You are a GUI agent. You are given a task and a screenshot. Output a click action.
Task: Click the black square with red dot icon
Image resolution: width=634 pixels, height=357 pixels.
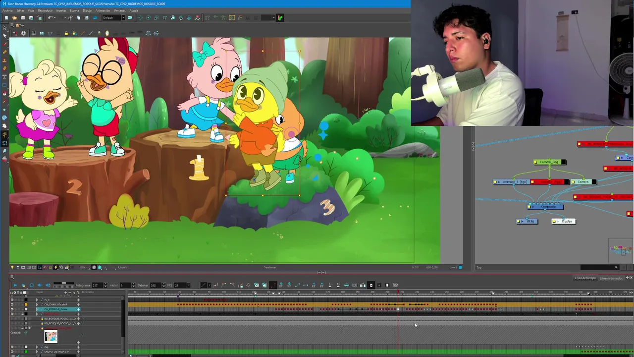tap(273, 285)
